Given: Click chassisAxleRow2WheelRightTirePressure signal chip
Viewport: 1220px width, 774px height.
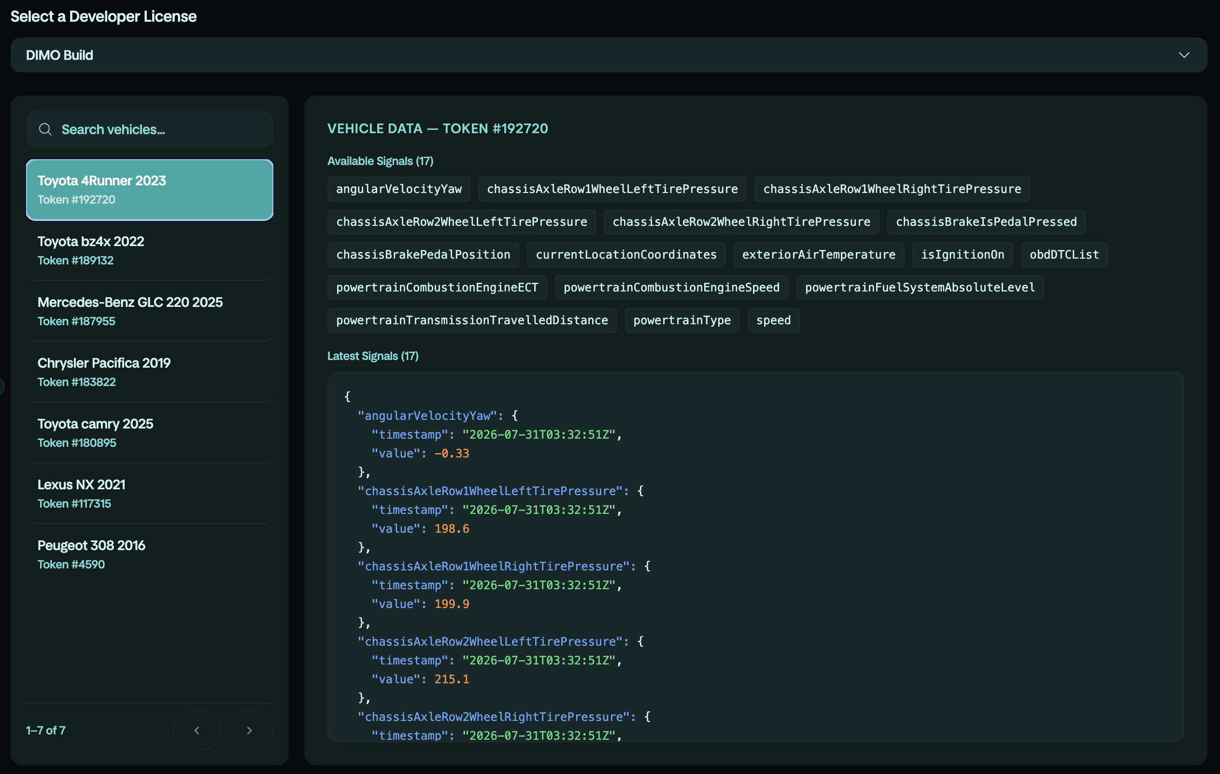Looking at the screenshot, I should tap(741, 222).
